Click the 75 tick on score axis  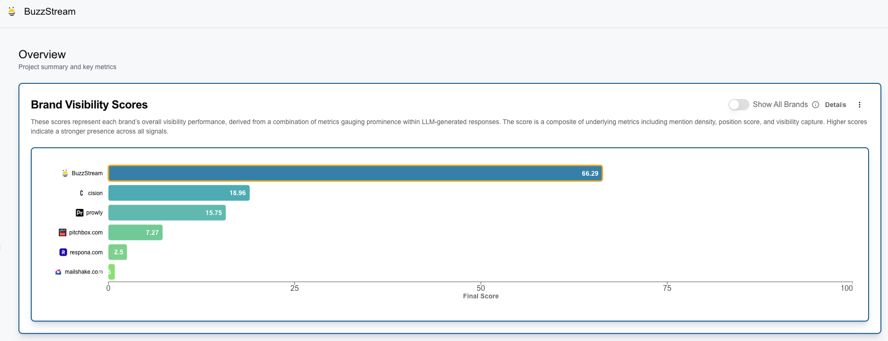[x=667, y=288]
